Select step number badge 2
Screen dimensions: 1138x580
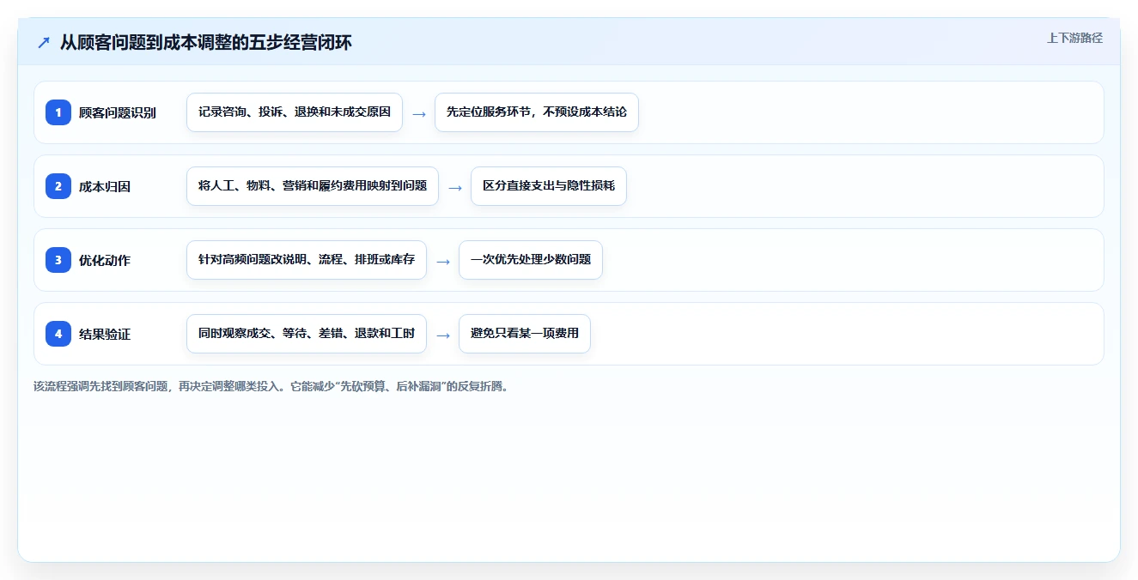coord(58,186)
